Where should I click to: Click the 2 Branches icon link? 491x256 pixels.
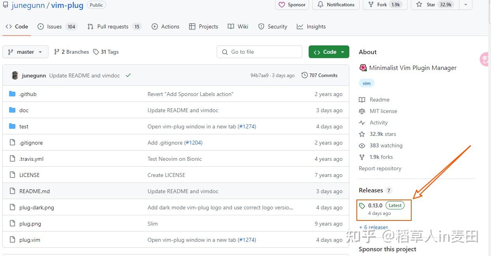click(57, 52)
